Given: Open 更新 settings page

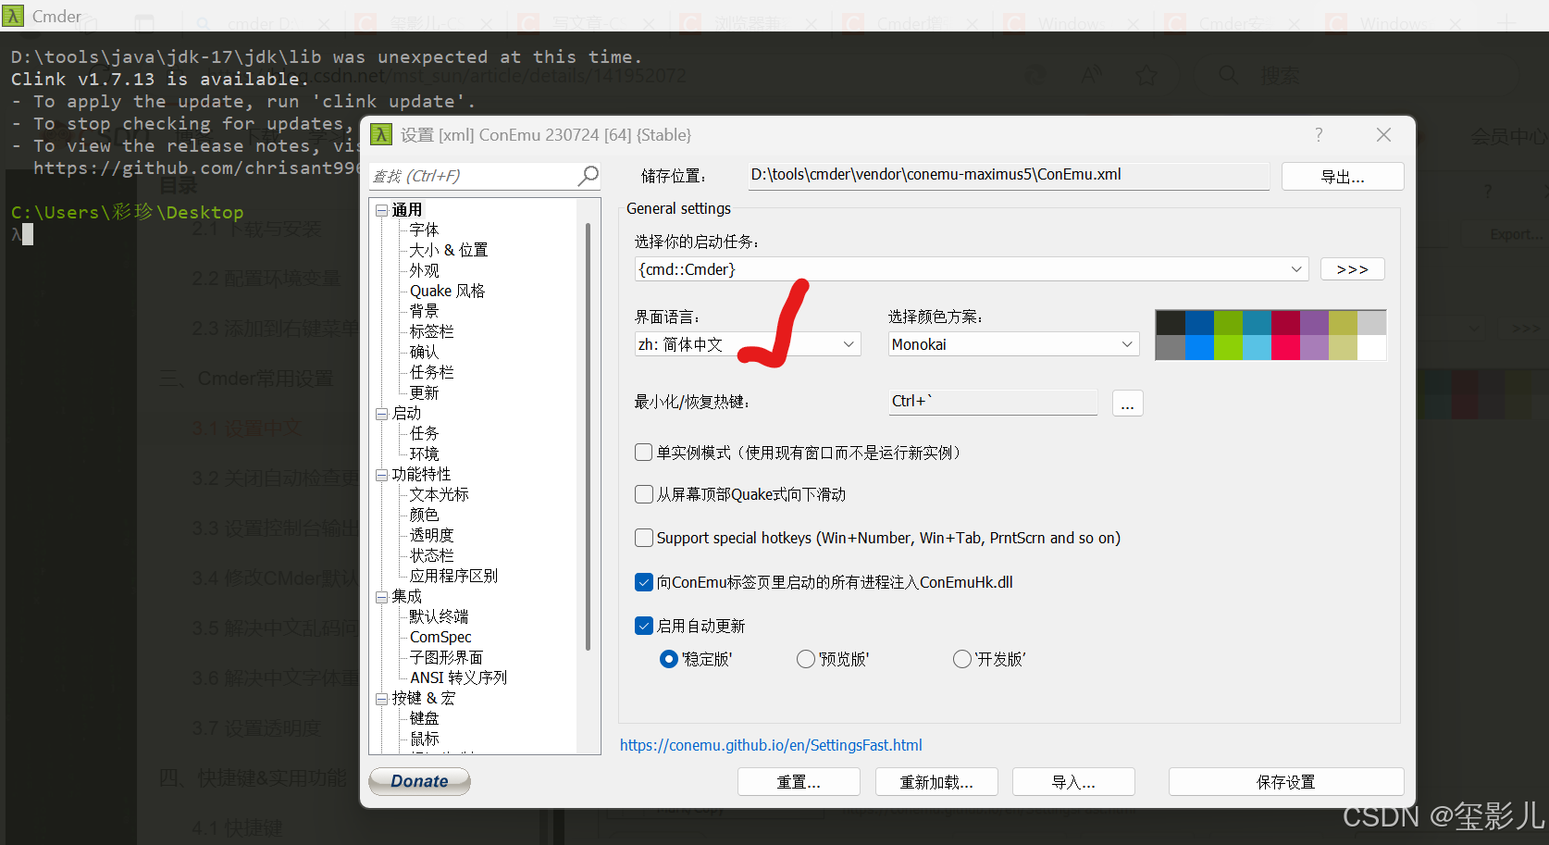Looking at the screenshot, I should 425,392.
